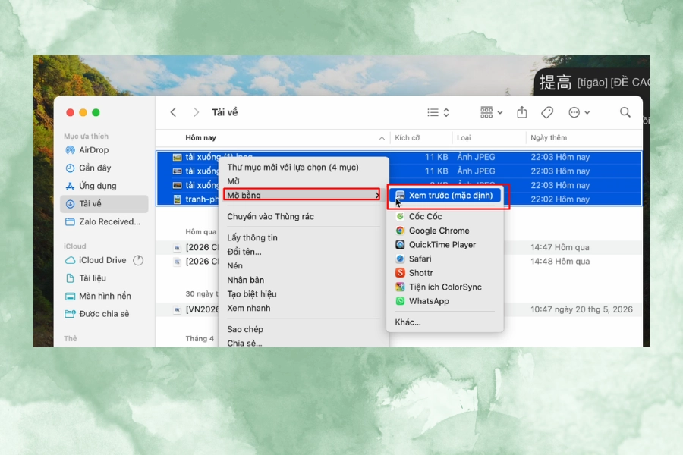Select Thư mục mới với lựa chọn

pos(303,167)
